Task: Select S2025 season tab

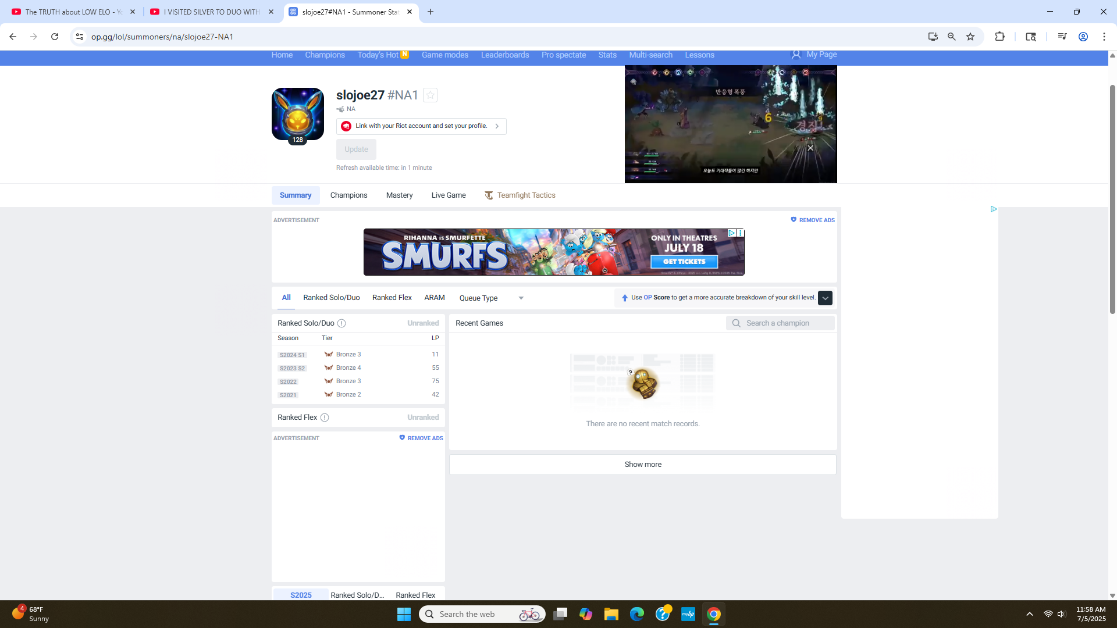Action: 301,594
